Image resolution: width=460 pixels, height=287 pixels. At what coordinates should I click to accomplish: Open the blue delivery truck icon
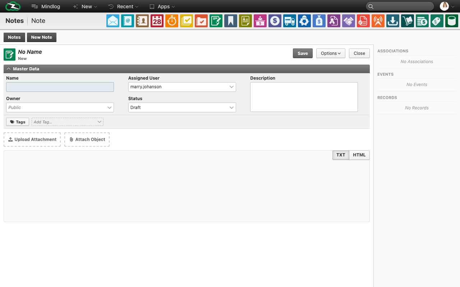[290, 21]
